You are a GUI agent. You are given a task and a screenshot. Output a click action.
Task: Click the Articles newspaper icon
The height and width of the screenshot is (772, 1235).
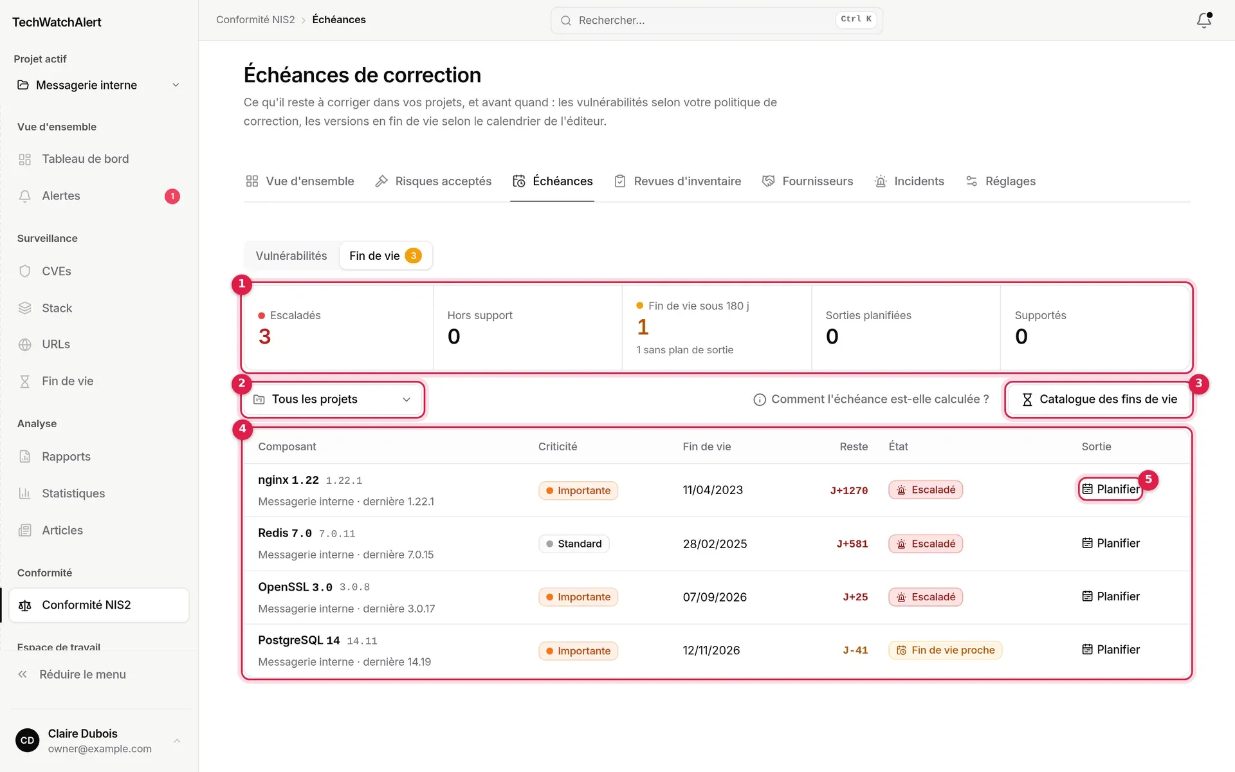[x=24, y=531]
